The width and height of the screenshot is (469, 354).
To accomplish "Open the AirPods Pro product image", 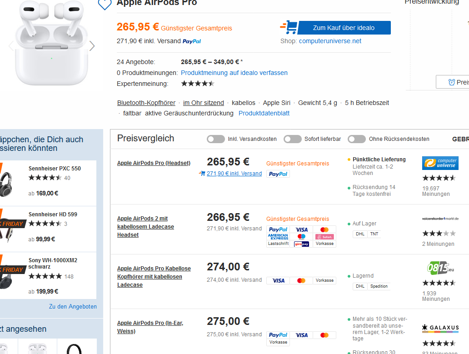I will 51,45.
